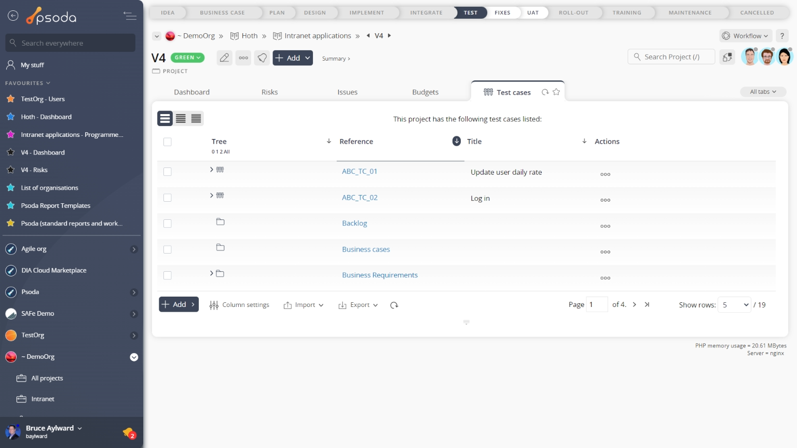Collapse the sidebar with the menu toggle icon

(130, 16)
